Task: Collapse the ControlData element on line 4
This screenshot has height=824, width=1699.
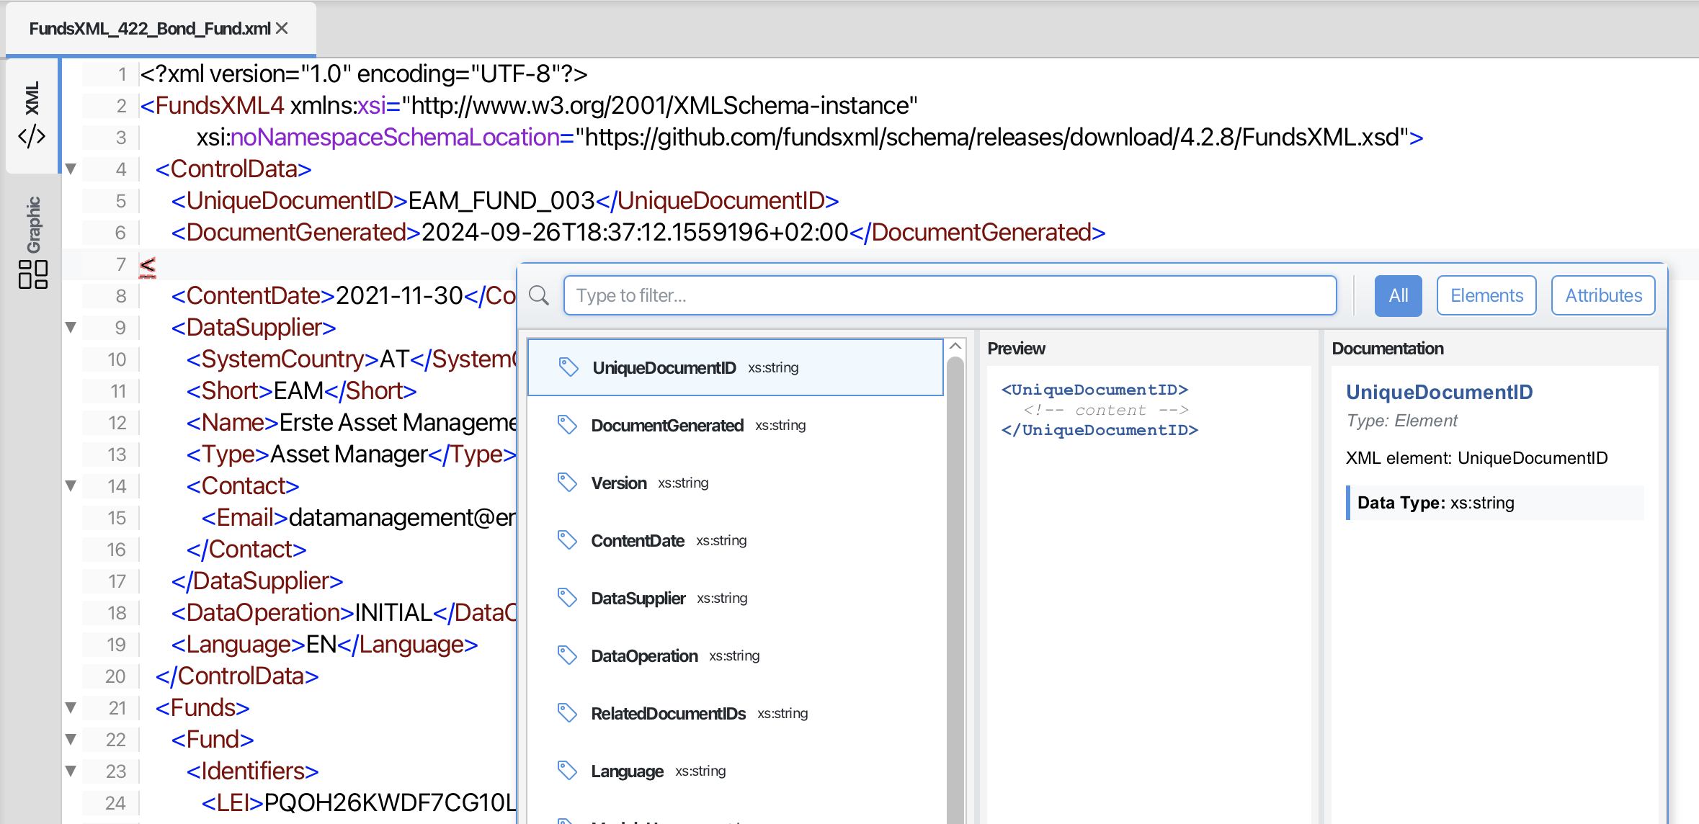Action: 70,169
